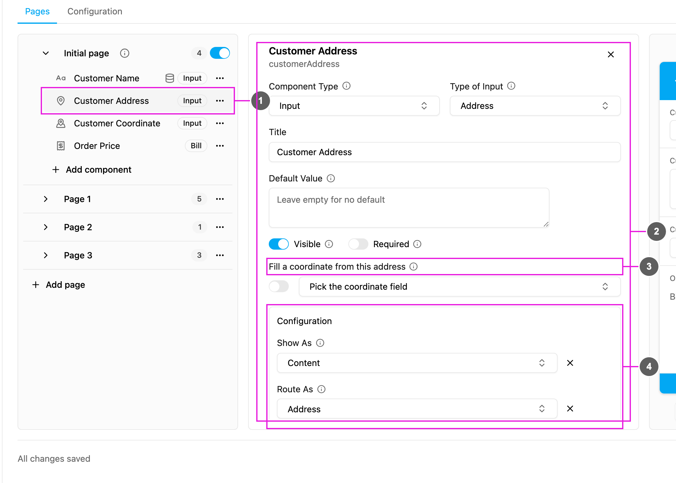Open more options for Page 1
676x483 pixels.
220,199
